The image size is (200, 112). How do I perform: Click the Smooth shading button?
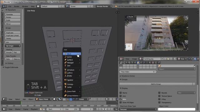coord(9,52)
